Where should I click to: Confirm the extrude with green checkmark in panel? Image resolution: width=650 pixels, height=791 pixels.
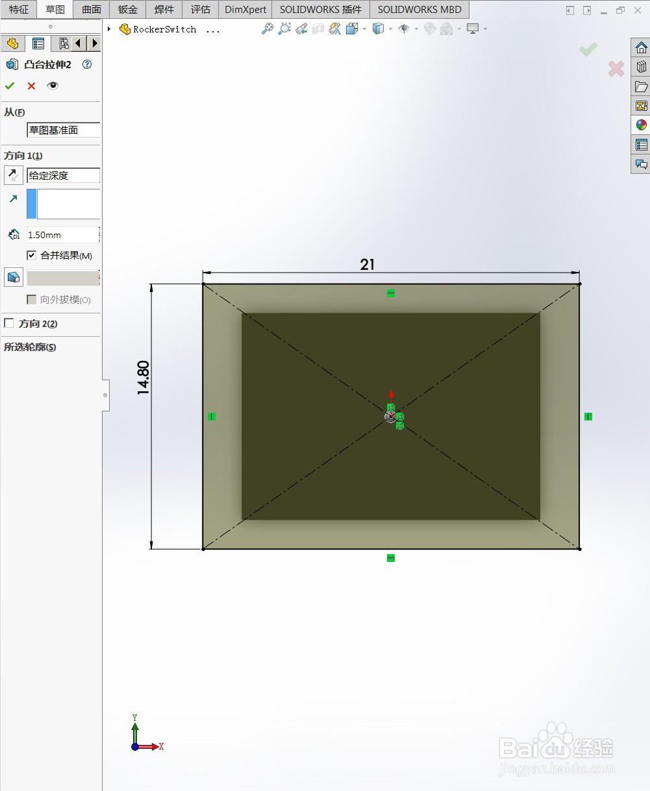10,86
